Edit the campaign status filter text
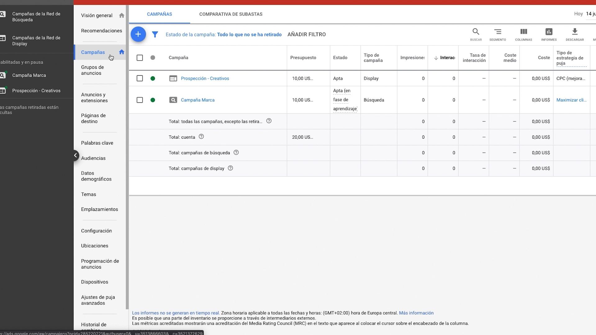This screenshot has height=335, width=596. point(223,34)
